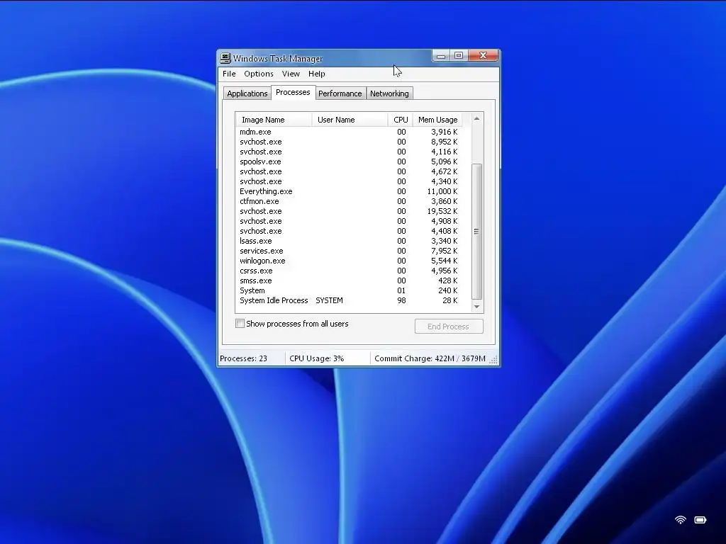Viewport: 726px width, 544px height.
Task: Click the Processes: 23 status entry
Action: point(244,358)
